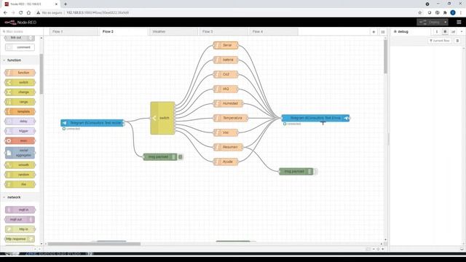
Task: Select the Co2 function node
Action: coord(226,74)
